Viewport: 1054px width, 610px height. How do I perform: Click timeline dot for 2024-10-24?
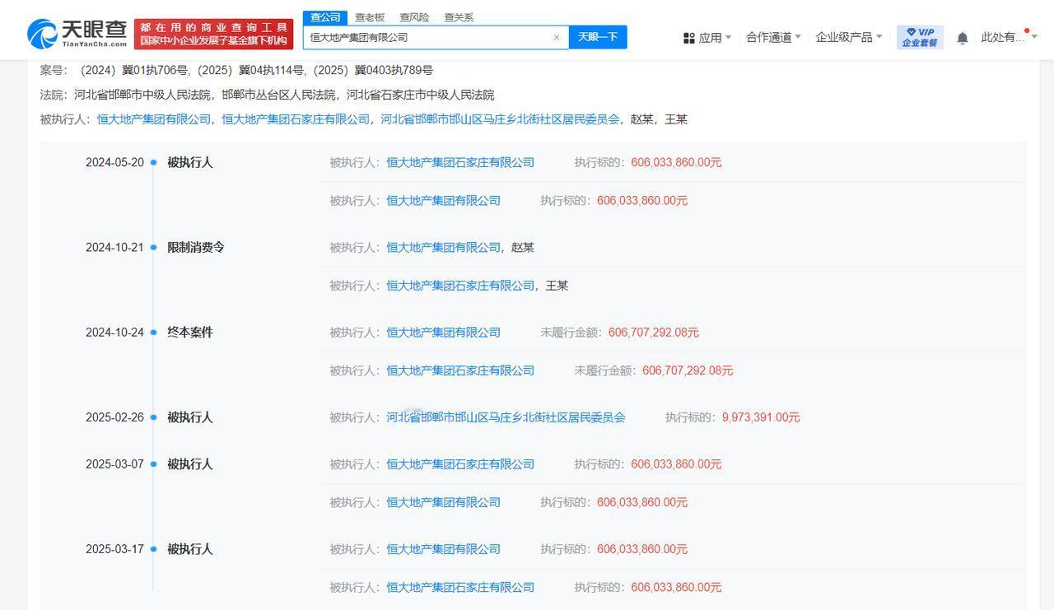[153, 333]
